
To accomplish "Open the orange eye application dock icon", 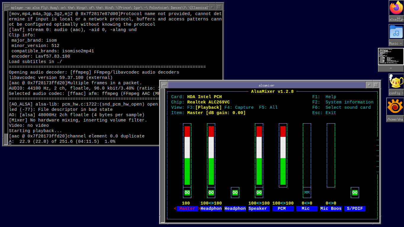I will 395,106.
